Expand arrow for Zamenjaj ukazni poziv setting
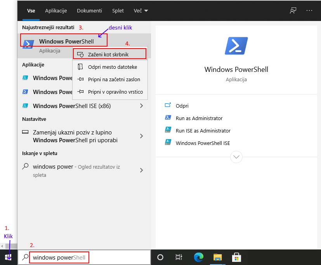 141,136
